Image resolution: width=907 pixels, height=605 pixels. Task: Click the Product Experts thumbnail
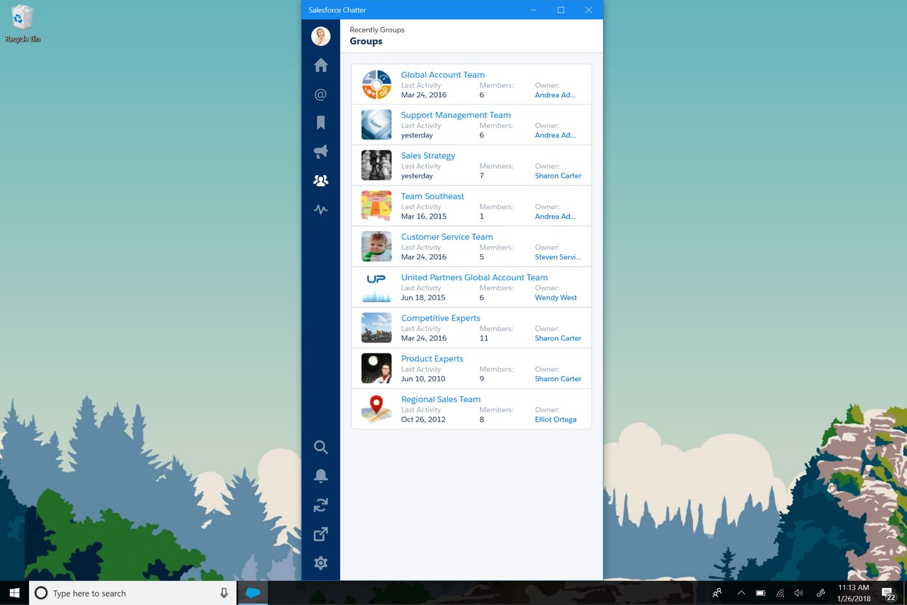376,368
